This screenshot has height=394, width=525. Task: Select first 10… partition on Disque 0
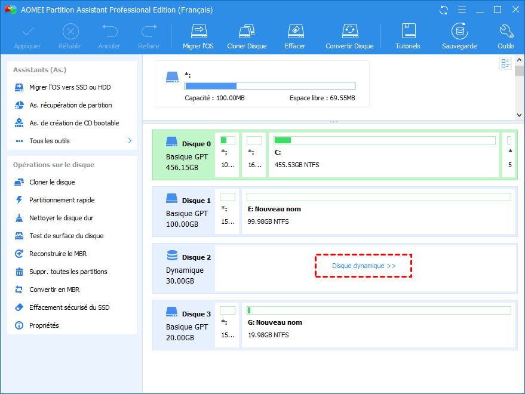pyautogui.click(x=228, y=155)
